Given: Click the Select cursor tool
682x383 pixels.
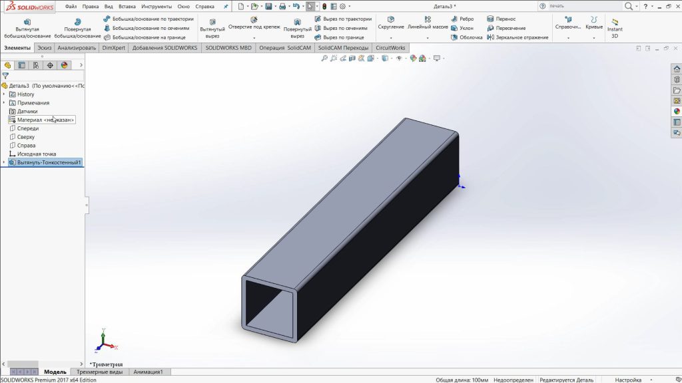Looking at the screenshot, I should click(x=310, y=7).
